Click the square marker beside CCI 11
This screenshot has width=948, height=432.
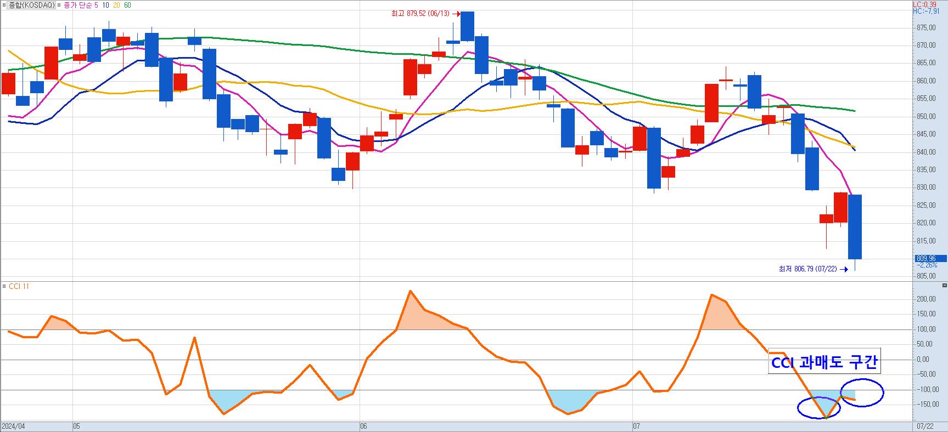[4, 286]
